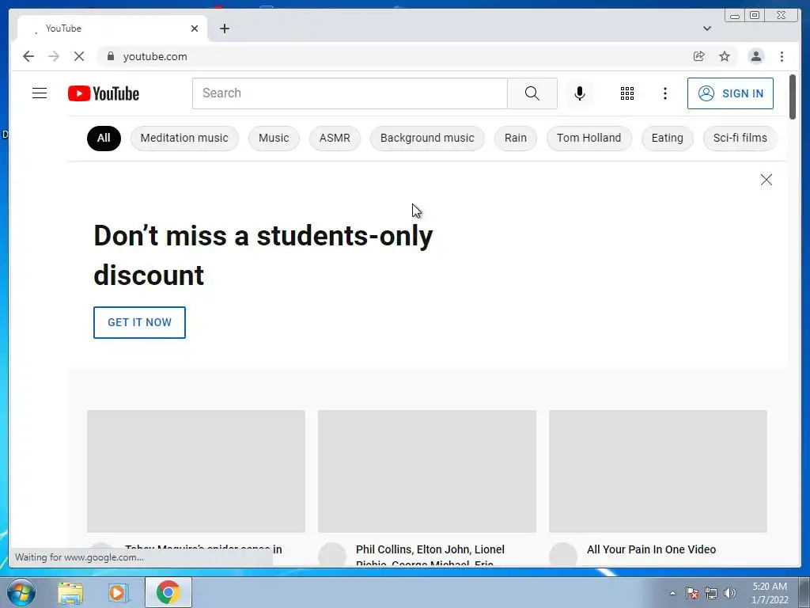View site information via the lock icon
The image size is (810, 608).
110,56
